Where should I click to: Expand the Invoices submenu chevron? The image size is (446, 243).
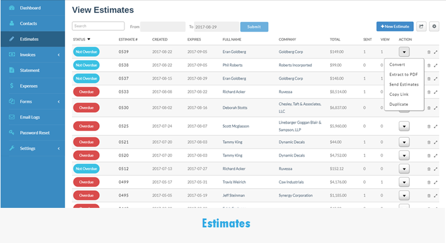58,55
